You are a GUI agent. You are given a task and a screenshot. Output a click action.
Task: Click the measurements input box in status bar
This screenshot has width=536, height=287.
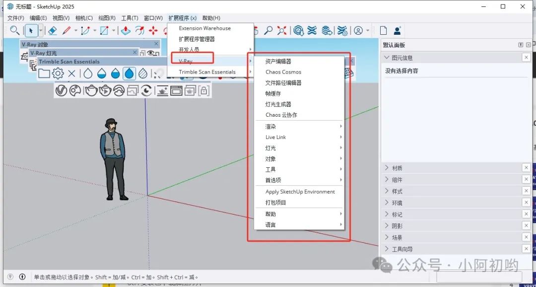[x=479, y=277]
